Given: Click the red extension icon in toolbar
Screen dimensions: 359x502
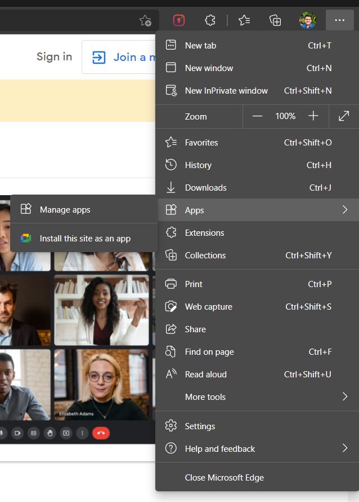Looking at the screenshot, I should (179, 20).
